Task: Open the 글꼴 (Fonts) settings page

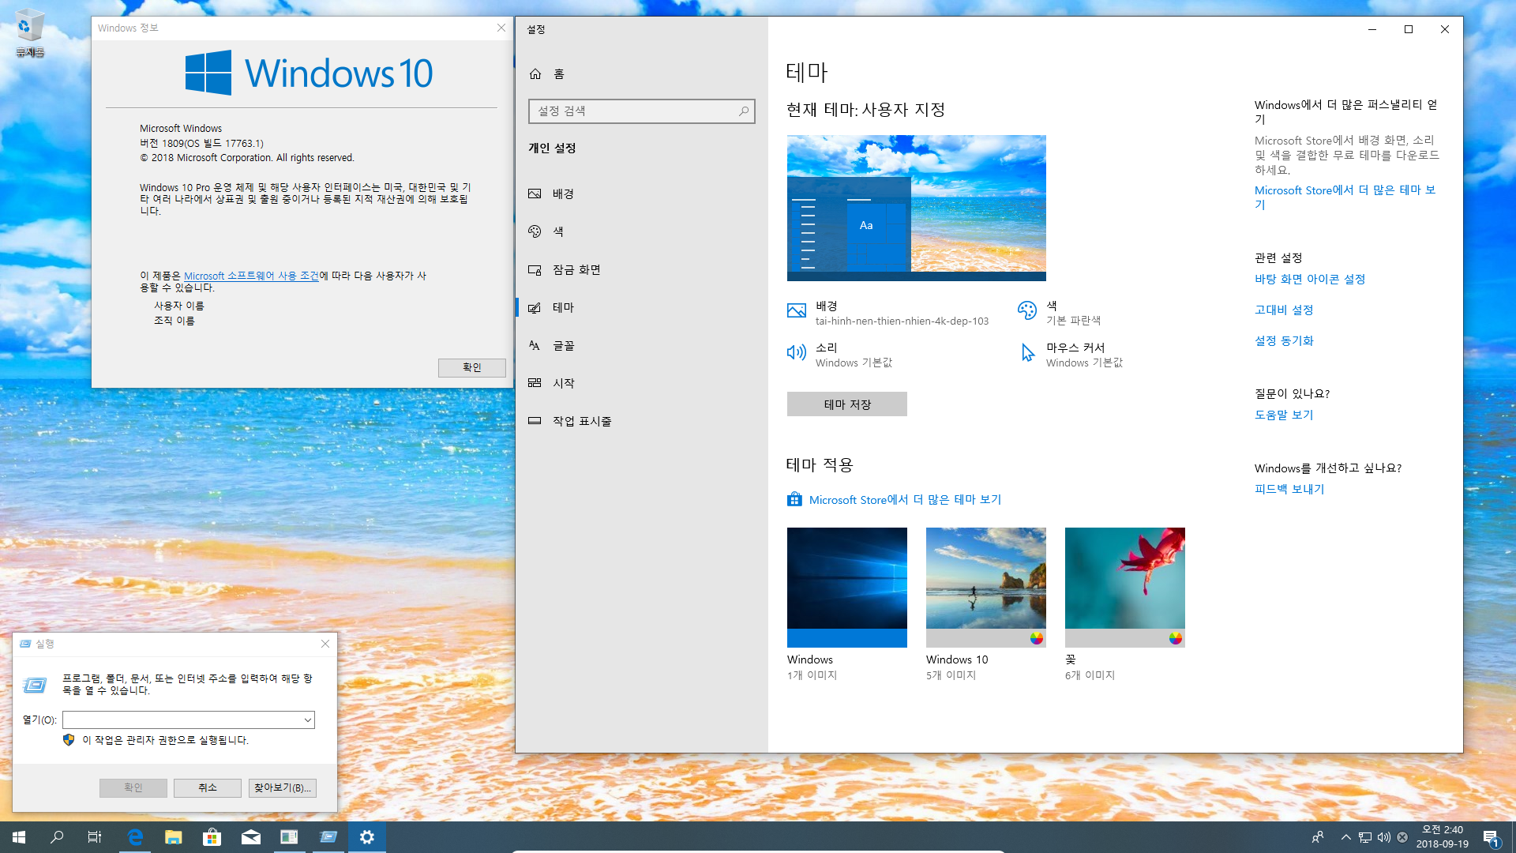Action: (x=641, y=345)
